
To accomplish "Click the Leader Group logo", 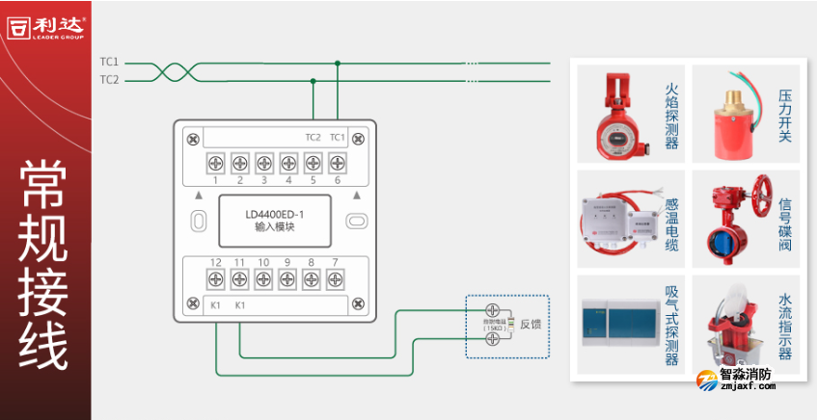I will (45, 27).
